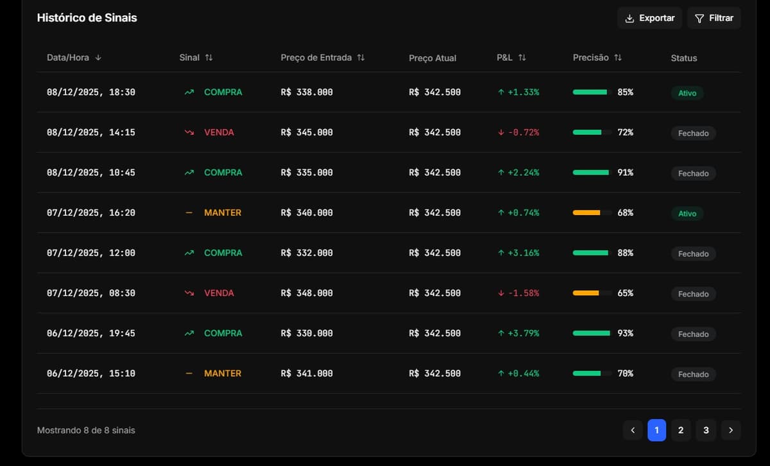
Task: Click the 93% precision progress bar
Action: (592, 333)
